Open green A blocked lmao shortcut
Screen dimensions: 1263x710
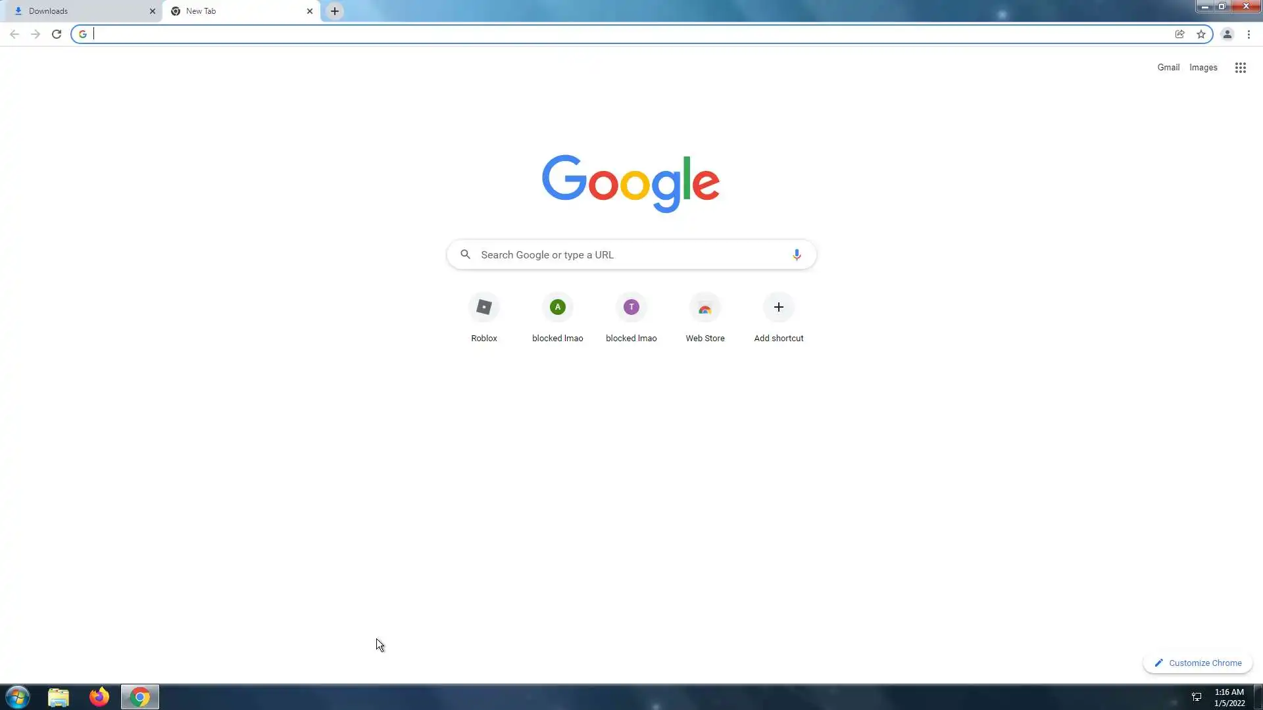tap(557, 308)
